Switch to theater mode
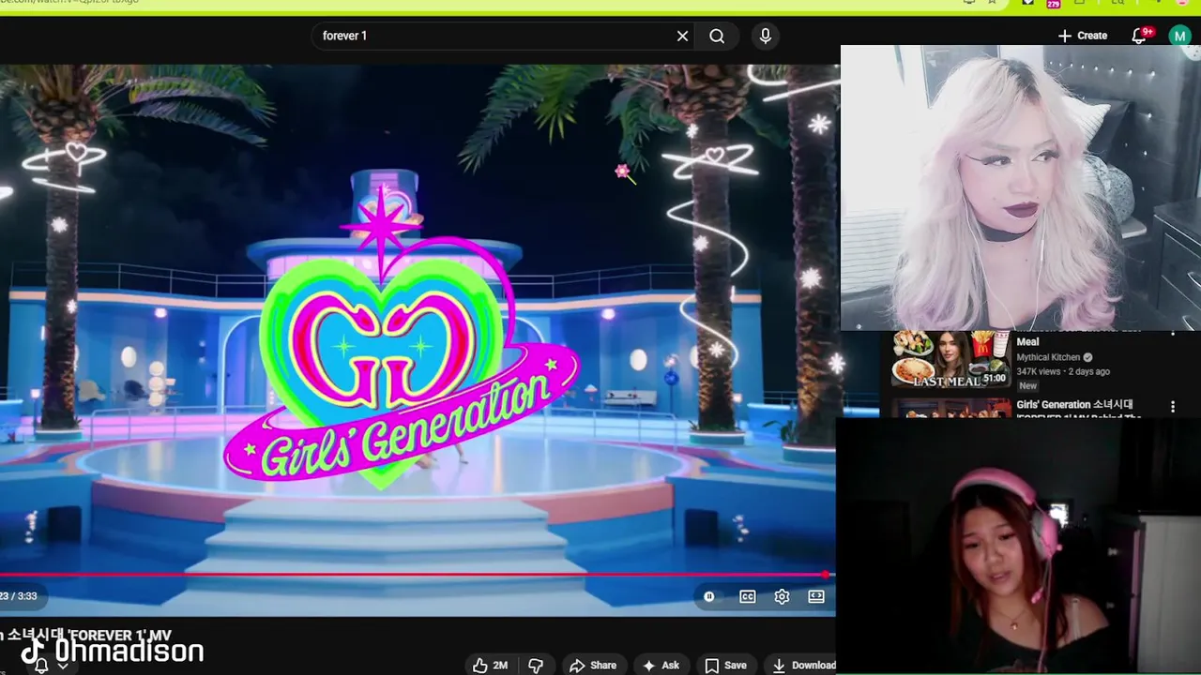The width and height of the screenshot is (1201, 675). [816, 596]
